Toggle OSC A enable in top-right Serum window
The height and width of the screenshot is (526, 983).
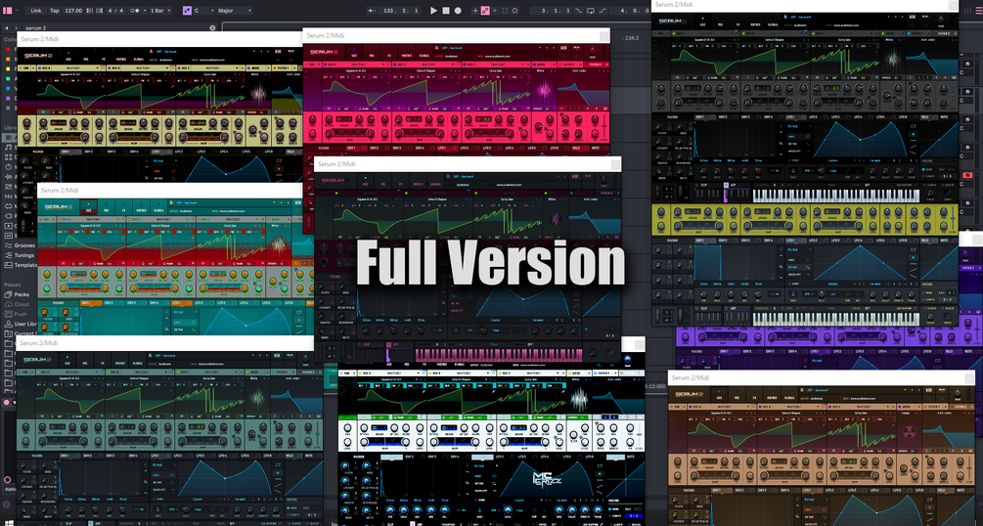coord(674,33)
